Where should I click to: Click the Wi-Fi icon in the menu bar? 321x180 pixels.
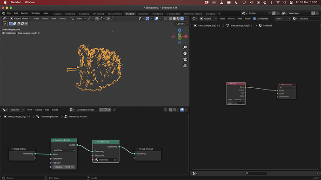(278, 2)
